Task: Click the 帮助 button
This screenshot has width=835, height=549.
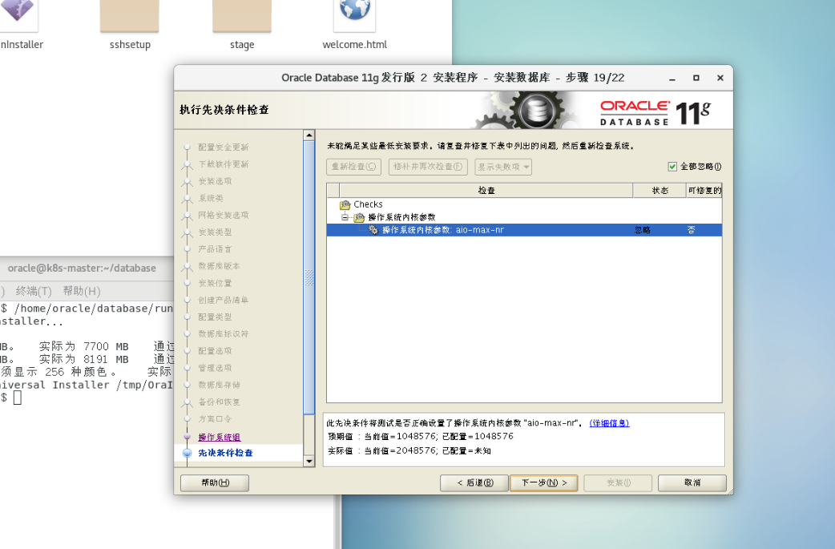Action: [x=215, y=483]
